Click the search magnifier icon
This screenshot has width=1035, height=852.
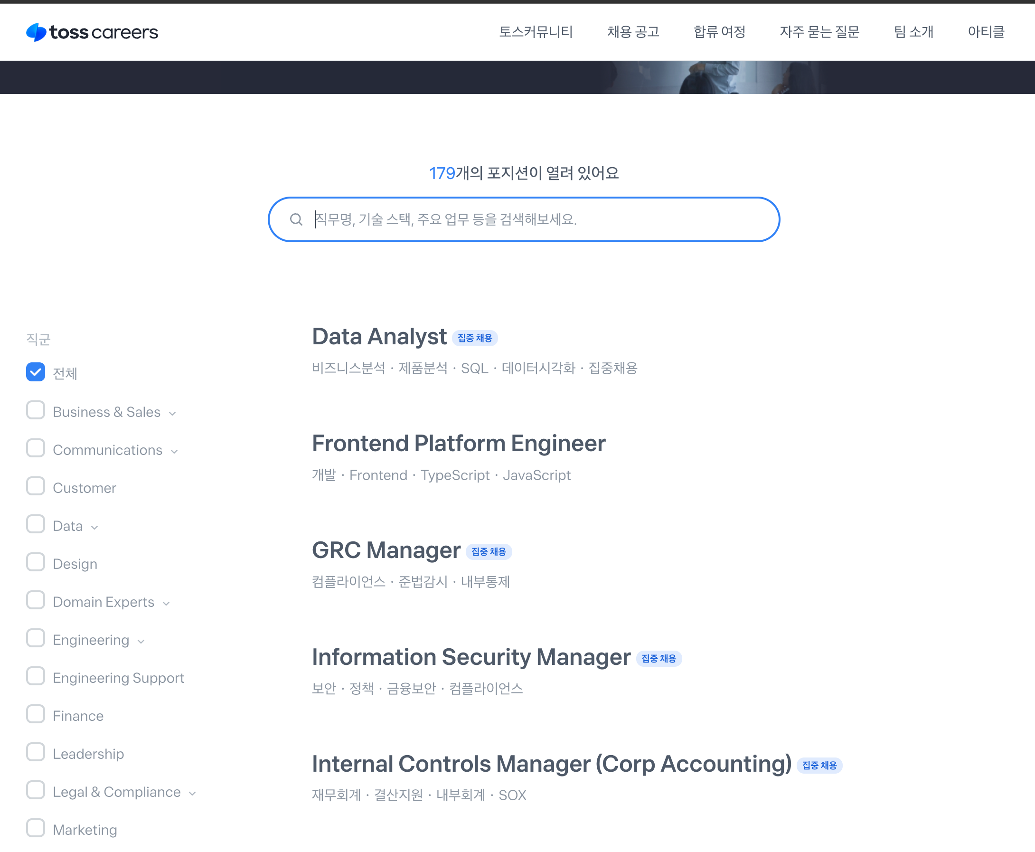pos(296,219)
